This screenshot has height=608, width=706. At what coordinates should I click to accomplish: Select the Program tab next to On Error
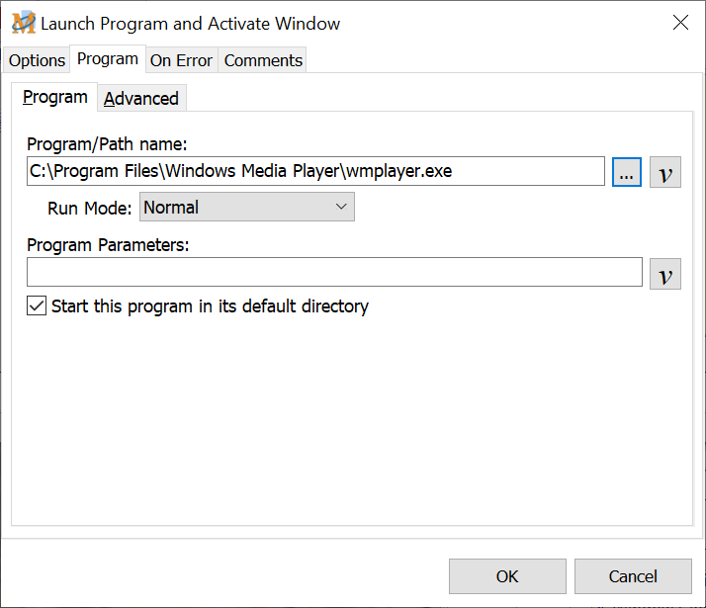pyautogui.click(x=107, y=59)
